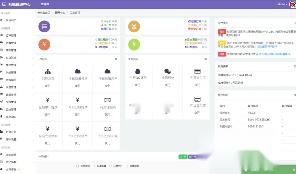Click the green 近一周 button
The width and height of the screenshot is (296, 174).
click(183, 157)
